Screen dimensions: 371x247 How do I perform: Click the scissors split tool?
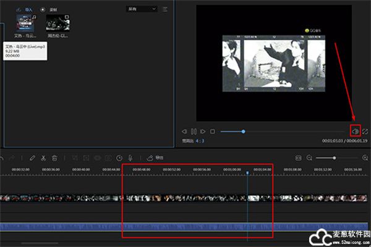tap(43, 158)
